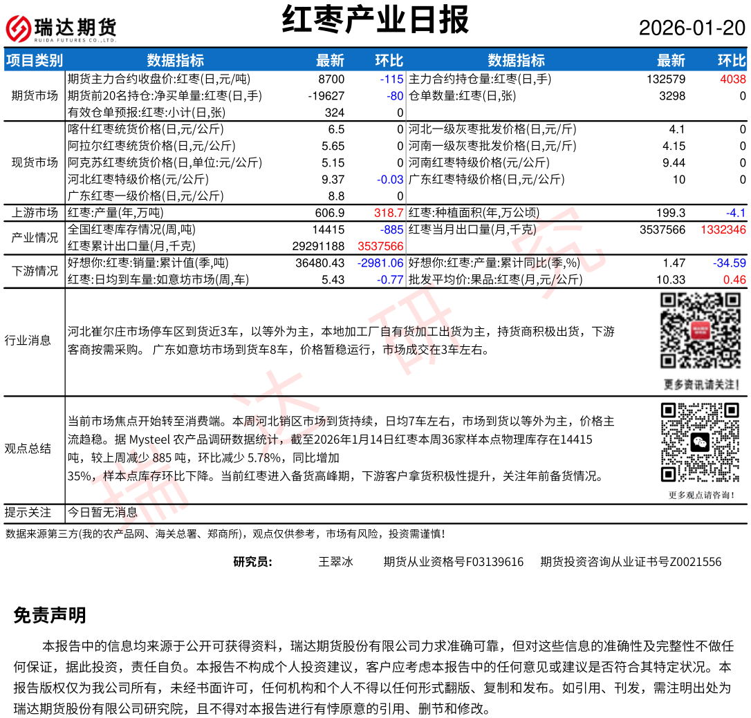Click the 观点总结 section label
The height and width of the screenshot is (718, 751).
[28, 448]
